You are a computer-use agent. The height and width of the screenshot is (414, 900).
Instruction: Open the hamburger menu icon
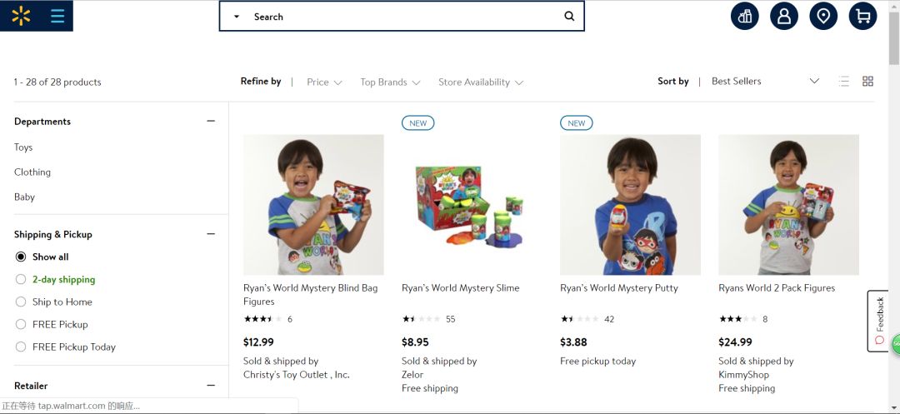point(57,16)
